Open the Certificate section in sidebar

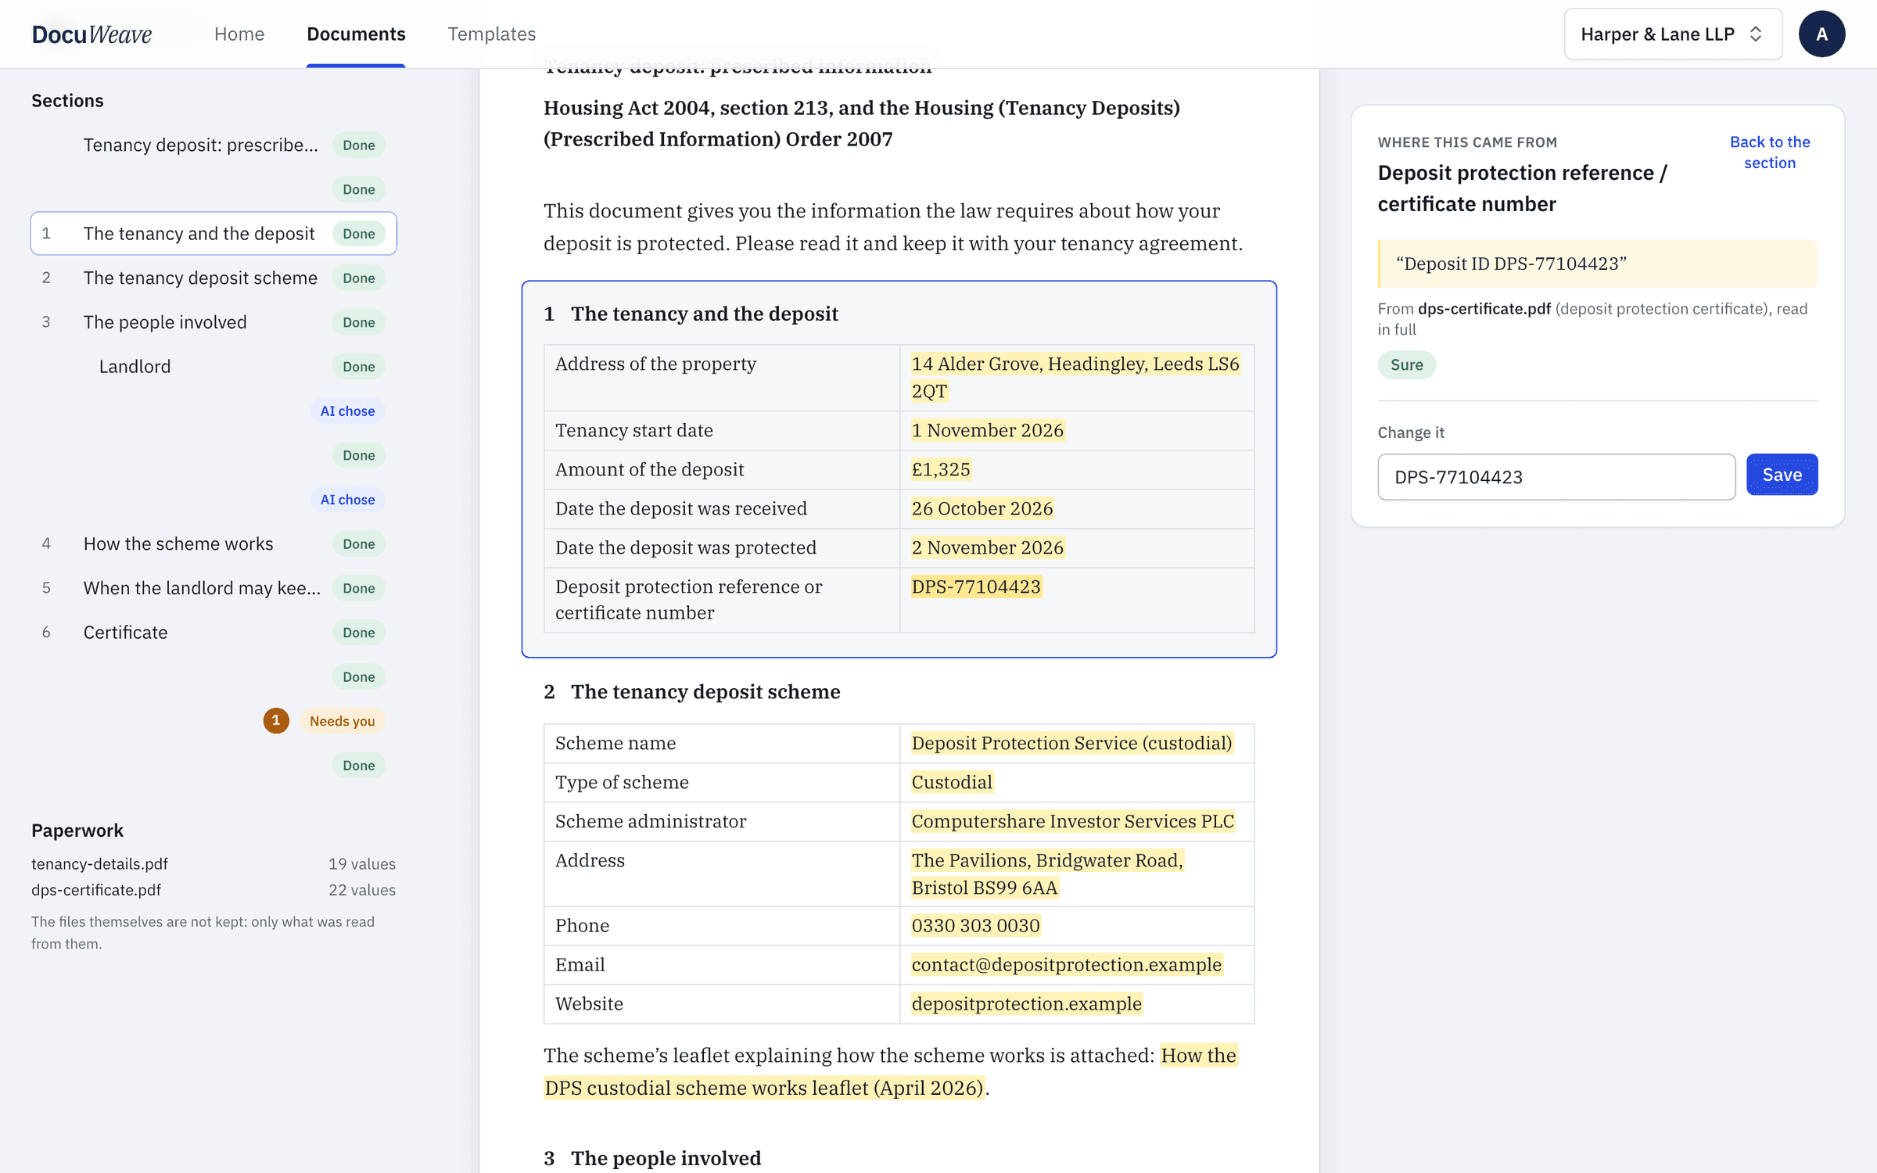coord(214,632)
